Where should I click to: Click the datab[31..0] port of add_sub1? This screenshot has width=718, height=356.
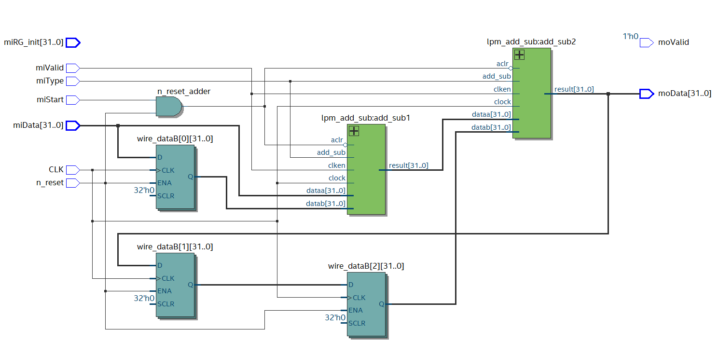[x=326, y=204]
